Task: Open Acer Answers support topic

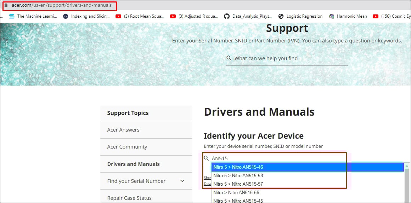Action: 123,130
